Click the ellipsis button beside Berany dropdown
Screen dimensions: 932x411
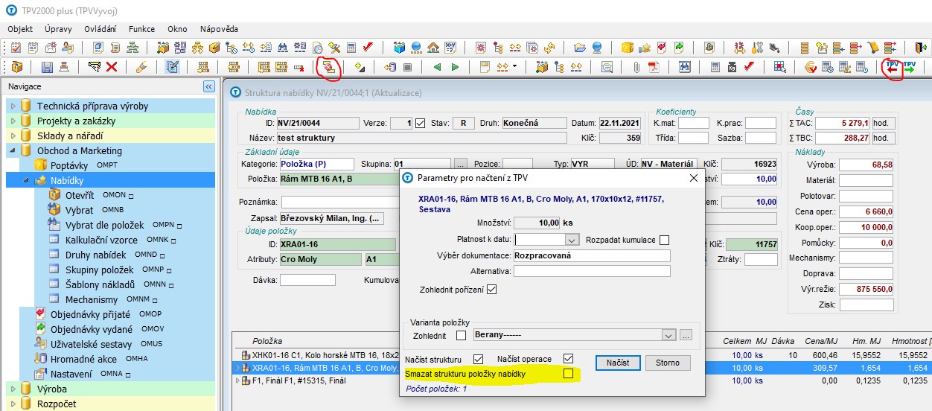tap(686, 335)
